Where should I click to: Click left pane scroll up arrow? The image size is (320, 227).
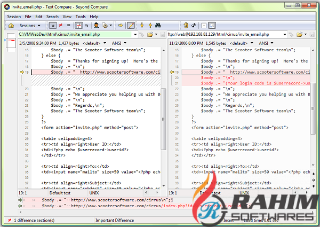[x=164, y=50]
